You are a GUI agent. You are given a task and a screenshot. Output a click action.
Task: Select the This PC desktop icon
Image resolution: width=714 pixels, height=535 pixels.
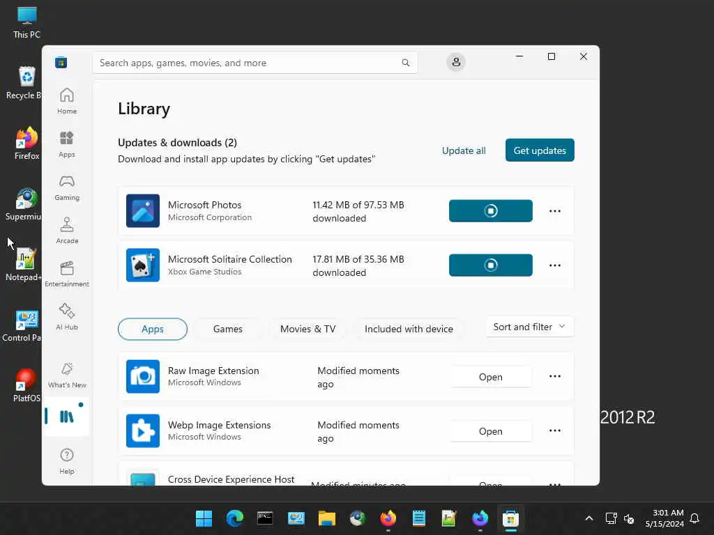(27, 22)
